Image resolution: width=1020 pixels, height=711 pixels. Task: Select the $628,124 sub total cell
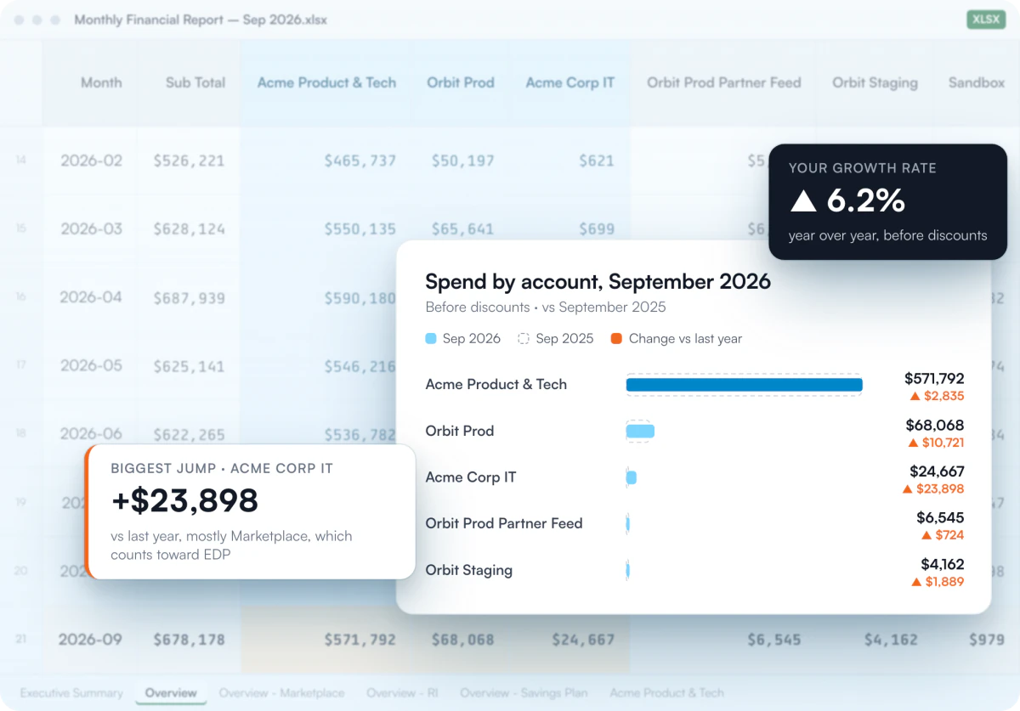189,229
